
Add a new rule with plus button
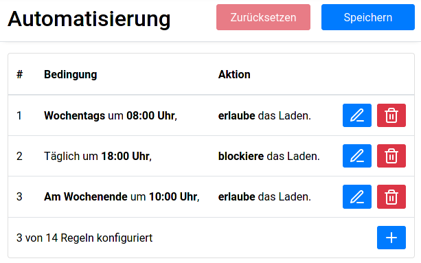pos(391,238)
